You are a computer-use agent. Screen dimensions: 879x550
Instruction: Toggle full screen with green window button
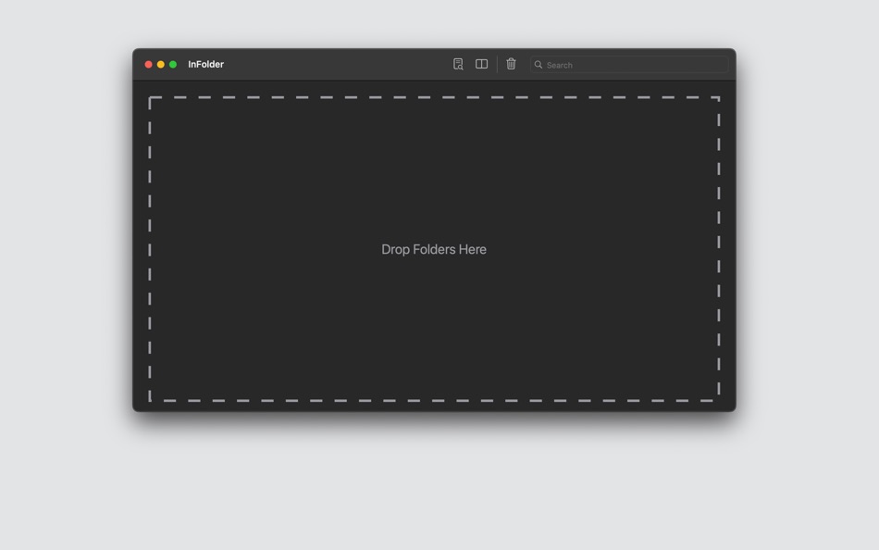click(172, 64)
